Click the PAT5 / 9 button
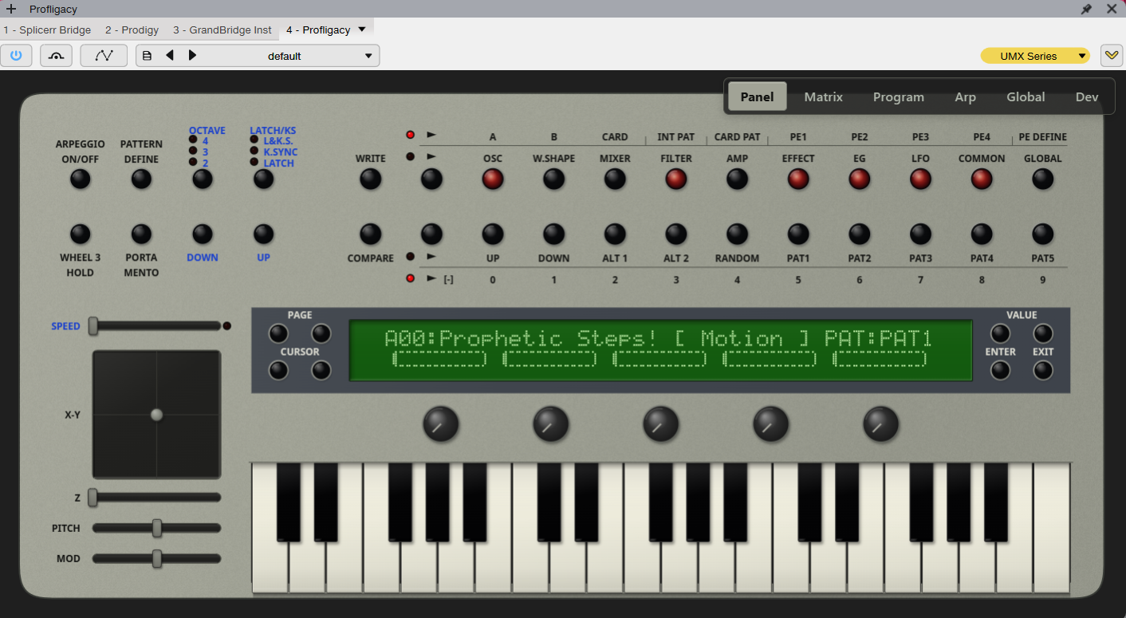1126x618 pixels. pos(1043,234)
